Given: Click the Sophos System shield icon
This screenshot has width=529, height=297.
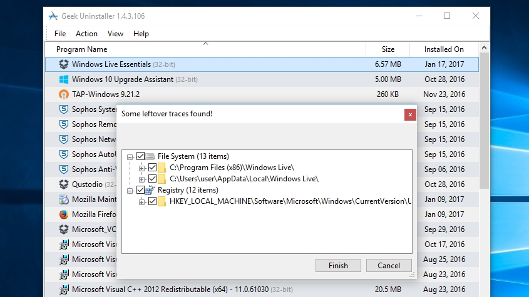Looking at the screenshot, I should point(63,109).
